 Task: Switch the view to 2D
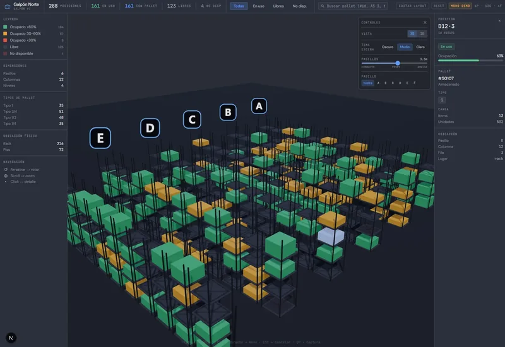pos(422,33)
